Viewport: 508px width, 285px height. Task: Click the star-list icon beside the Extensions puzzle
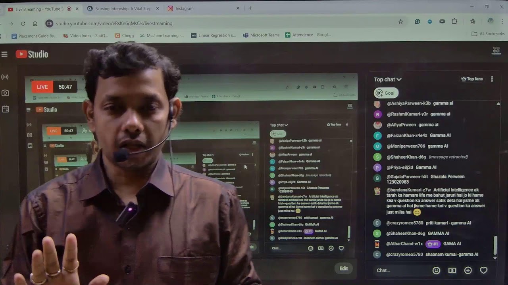pos(473,22)
